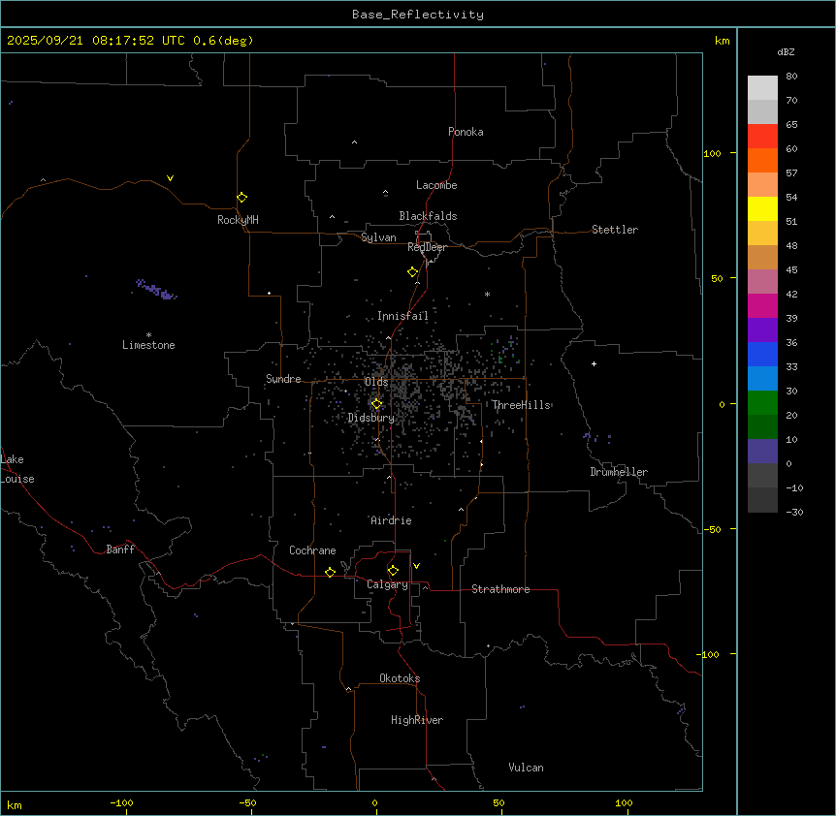Select the yellow diamond marker under Cochrane
836x816 pixels.
pyautogui.click(x=330, y=572)
